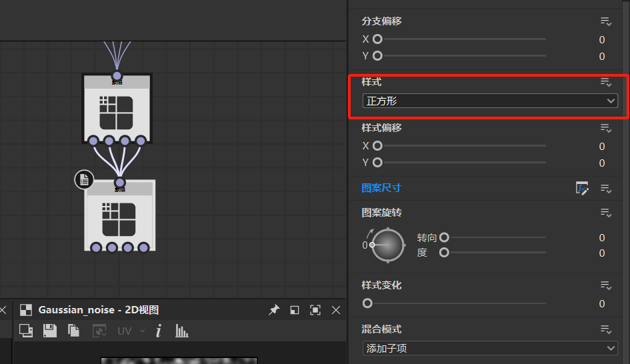Maximize the 2D view with the frame icon
The height and width of the screenshot is (364, 630).
[x=315, y=310]
